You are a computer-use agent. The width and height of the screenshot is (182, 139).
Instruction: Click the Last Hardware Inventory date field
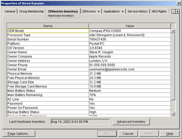point(80,122)
